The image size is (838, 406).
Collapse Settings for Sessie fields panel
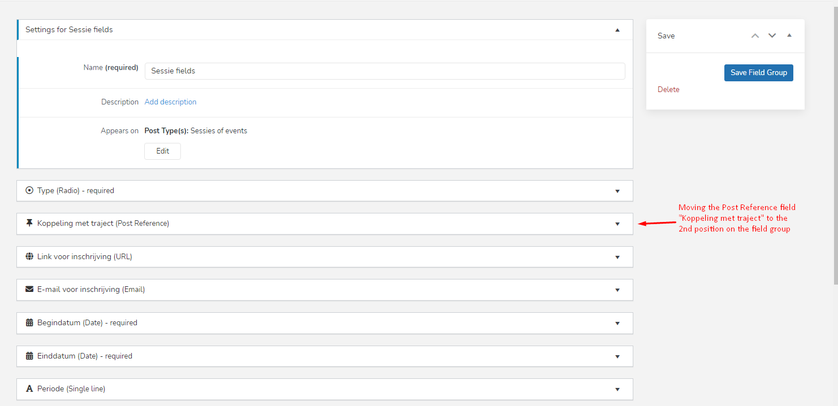[x=617, y=30]
